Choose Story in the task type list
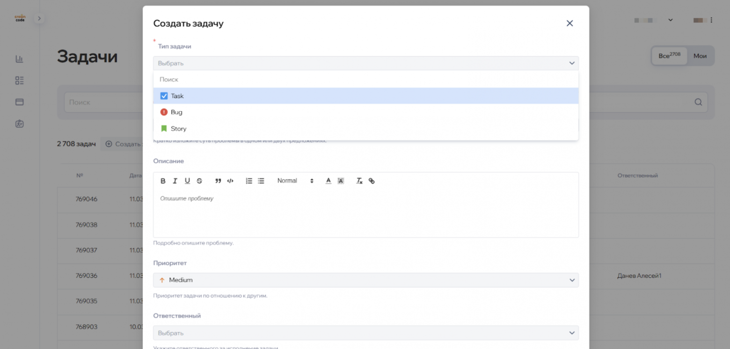Screen dimensions: 730x349 (x=178, y=129)
